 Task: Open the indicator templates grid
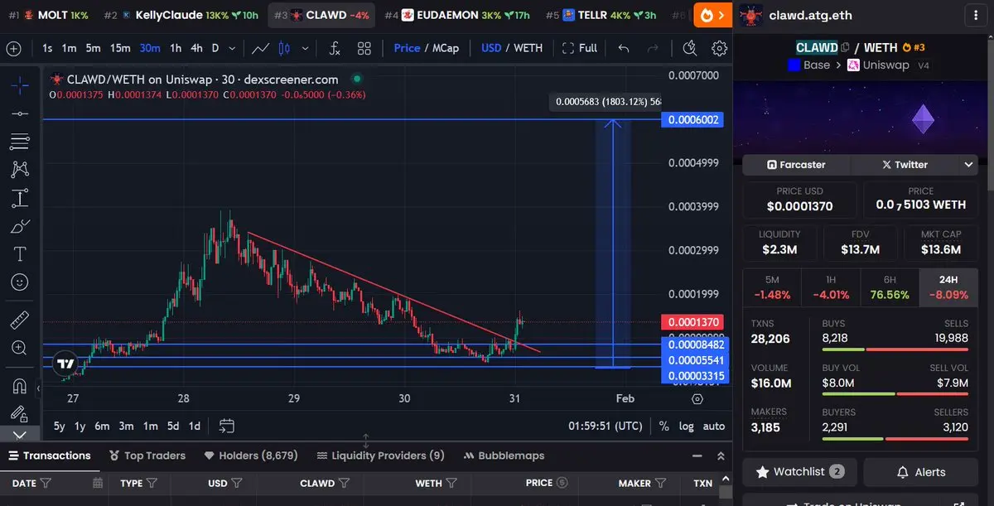pos(364,48)
